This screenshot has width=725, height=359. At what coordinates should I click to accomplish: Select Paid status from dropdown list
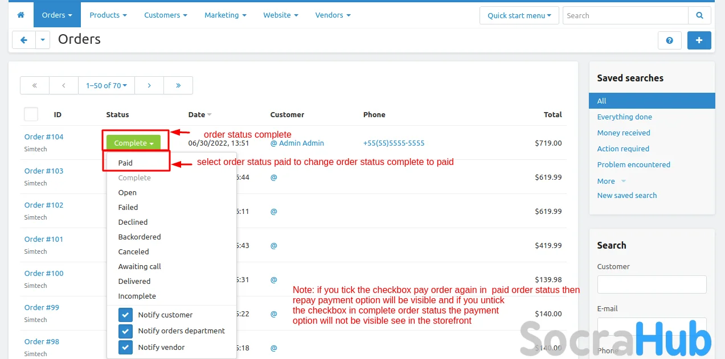125,163
